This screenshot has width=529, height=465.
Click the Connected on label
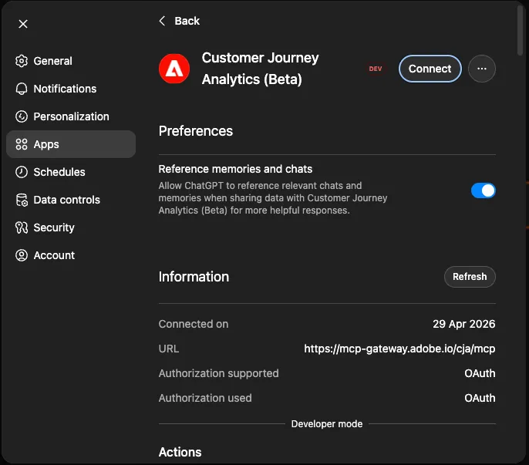pyautogui.click(x=194, y=324)
